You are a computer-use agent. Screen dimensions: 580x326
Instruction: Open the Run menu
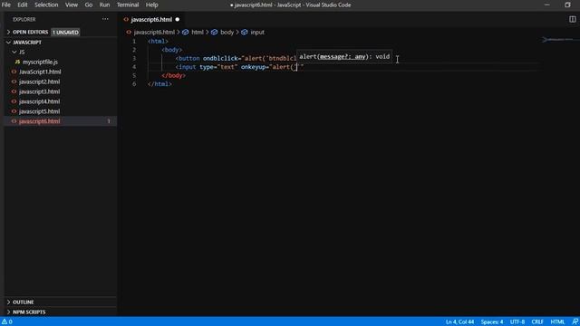(105, 5)
